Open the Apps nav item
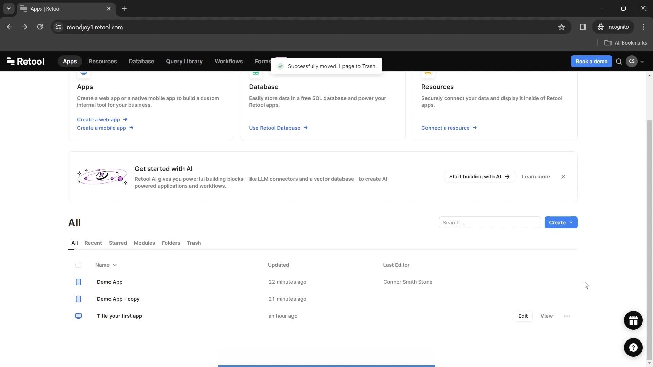 coord(70,62)
